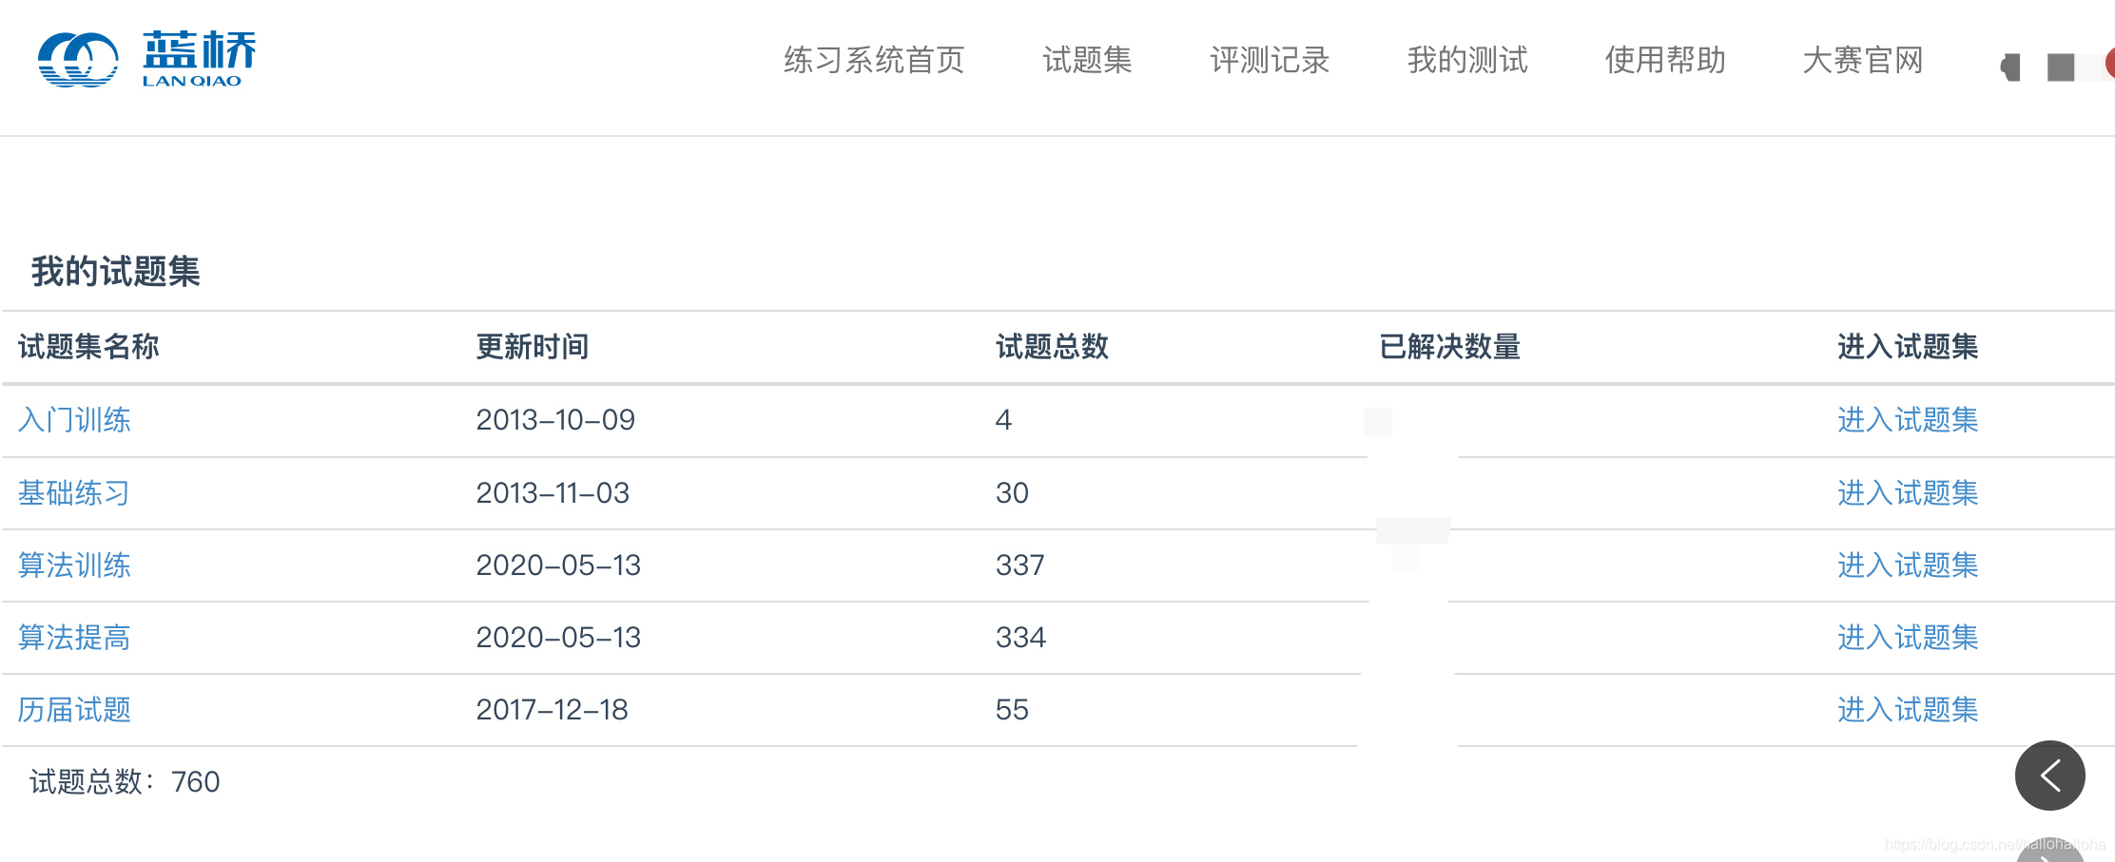Open 评测记录 from the top navigation
This screenshot has width=2115, height=862.
[1271, 60]
